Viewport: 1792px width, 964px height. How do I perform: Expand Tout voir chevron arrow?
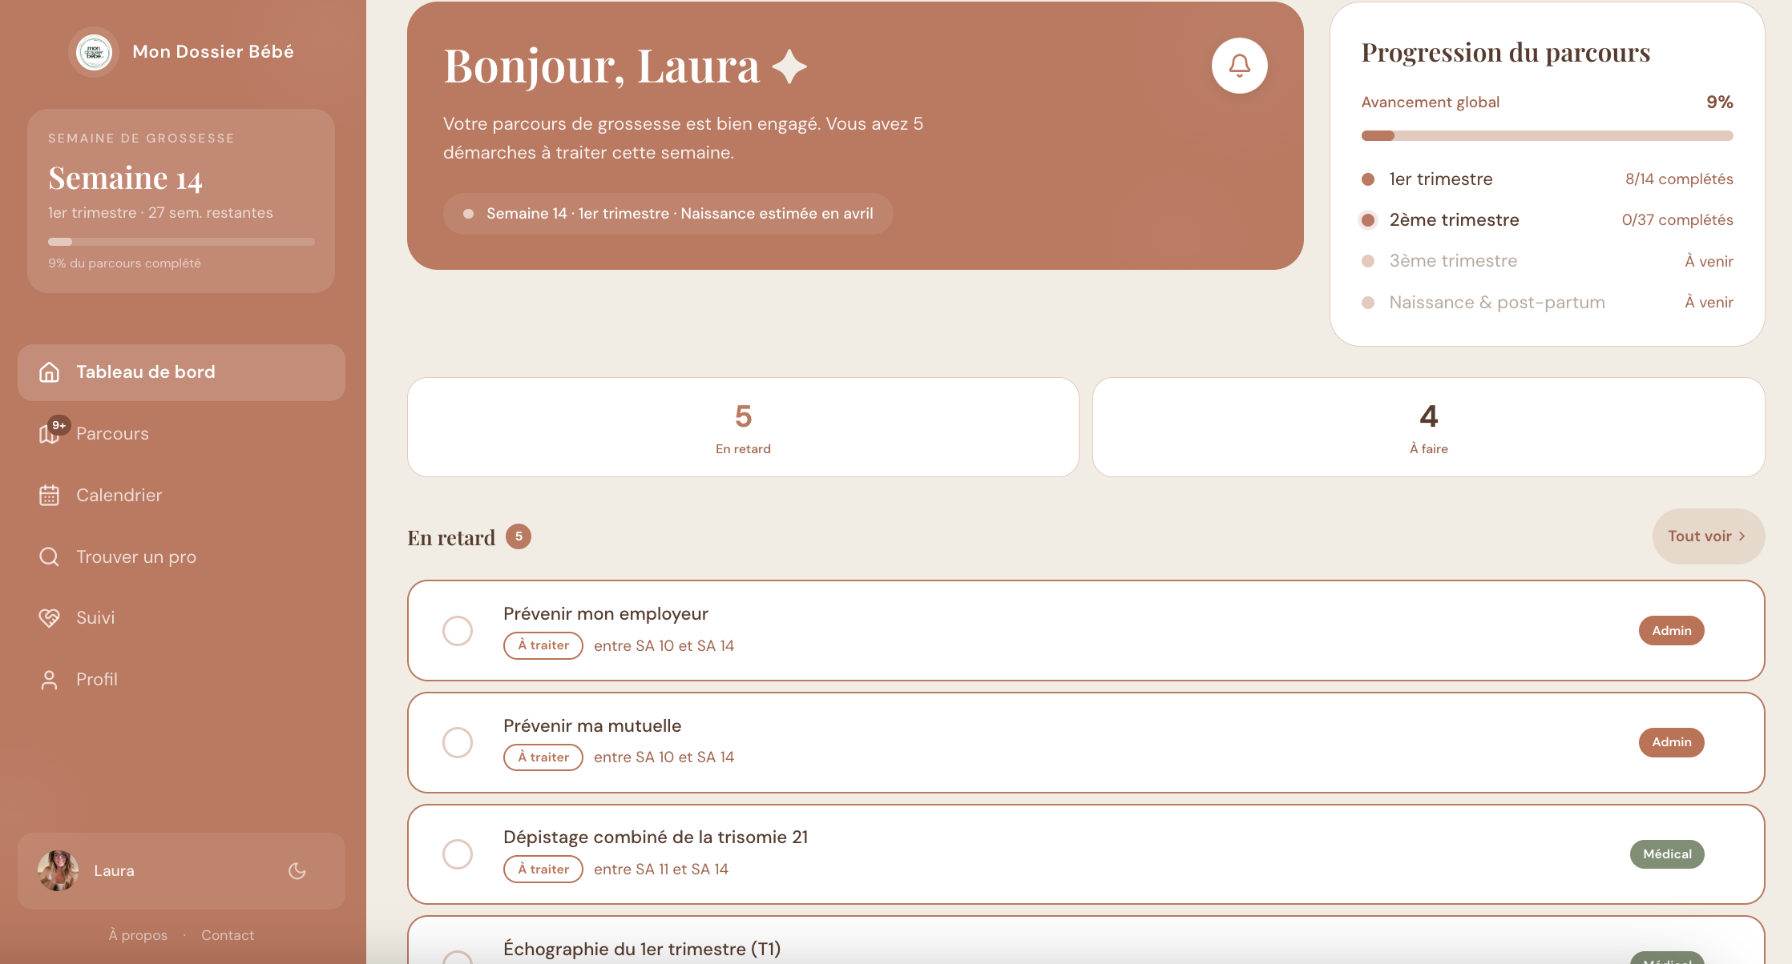pyautogui.click(x=1742, y=536)
